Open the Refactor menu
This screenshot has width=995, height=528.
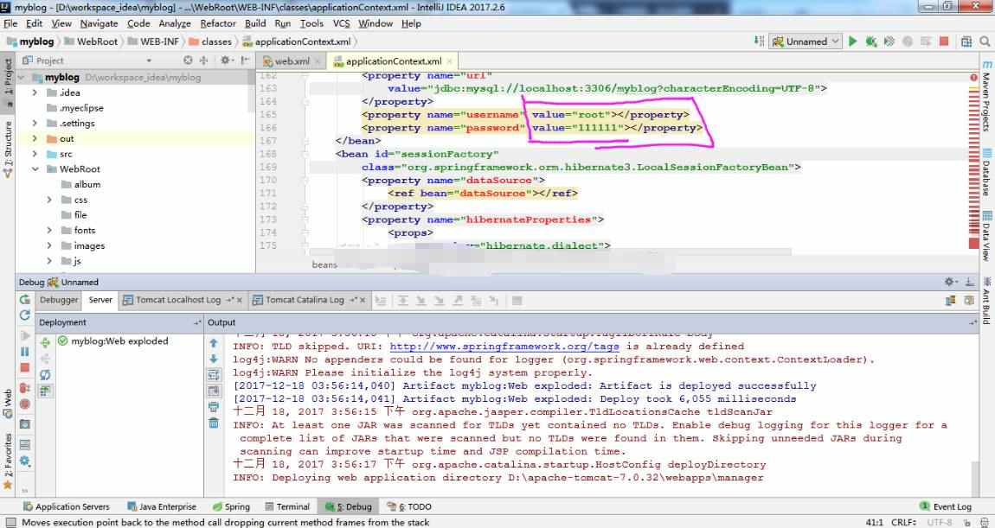tap(218, 23)
